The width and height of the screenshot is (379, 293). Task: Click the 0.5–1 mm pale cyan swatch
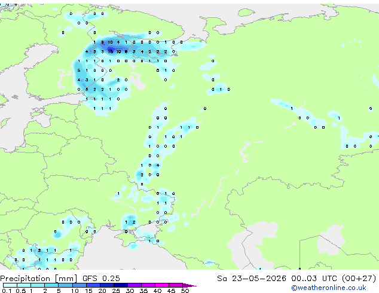tap(24, 285)
